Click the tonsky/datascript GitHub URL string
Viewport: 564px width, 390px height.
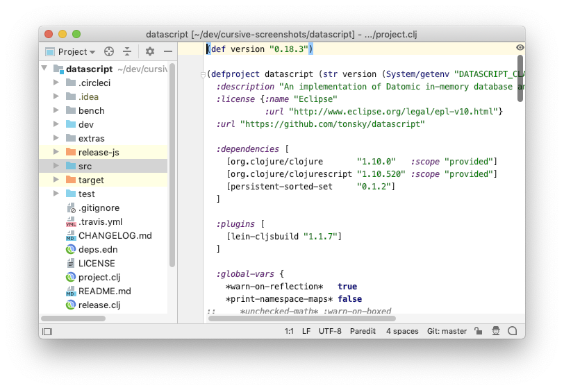coord(332,124)
